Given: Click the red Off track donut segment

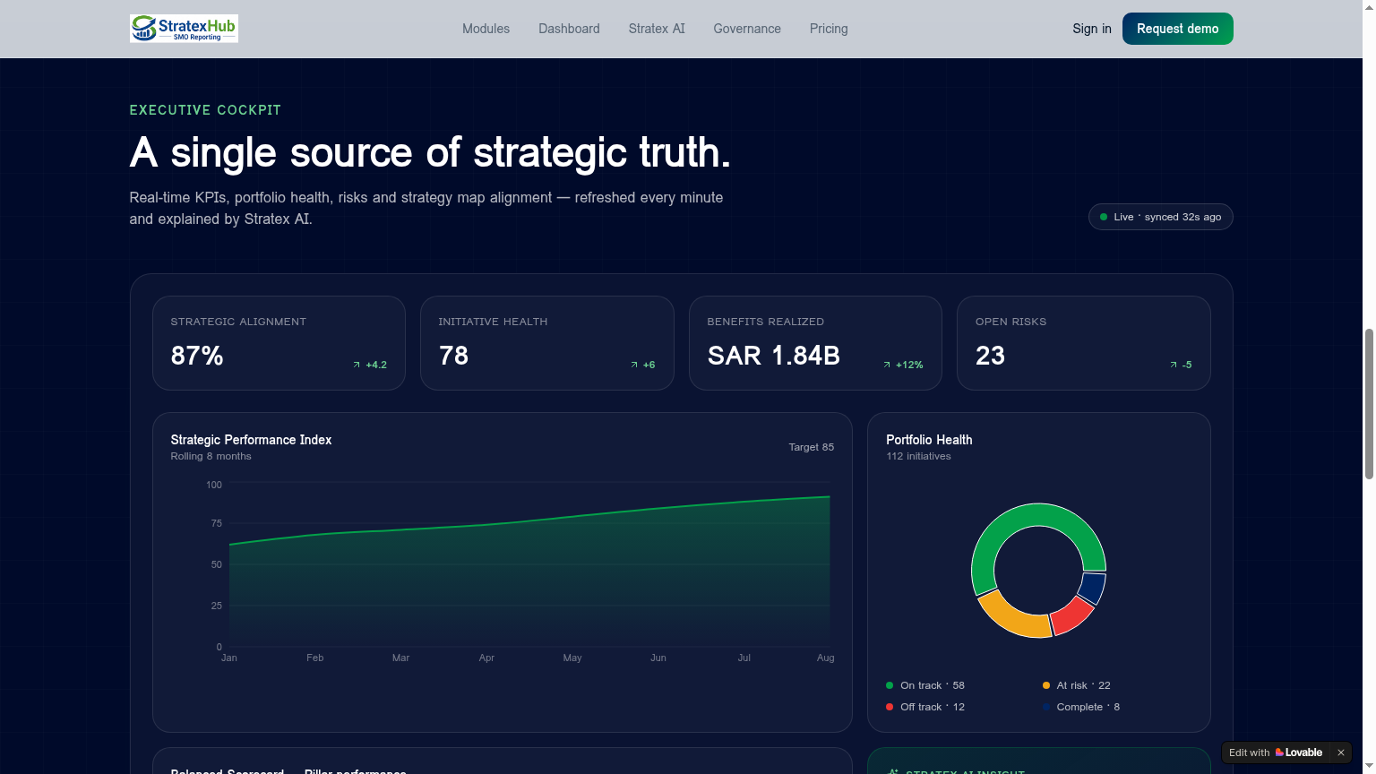Looking at the screenshot, I should 1071,616.
